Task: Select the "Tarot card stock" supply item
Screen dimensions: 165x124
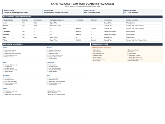Action: pyautogui.click(x=97, y=52)
